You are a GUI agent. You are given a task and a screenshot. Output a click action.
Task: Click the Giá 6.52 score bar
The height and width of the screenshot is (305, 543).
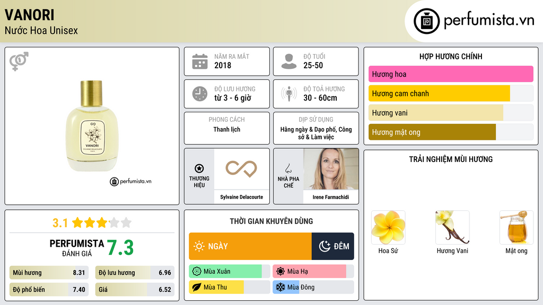pos(135,290)
